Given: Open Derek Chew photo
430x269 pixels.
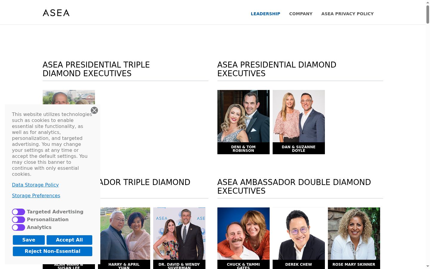Looking at the screenshot, I should point(299,233).
